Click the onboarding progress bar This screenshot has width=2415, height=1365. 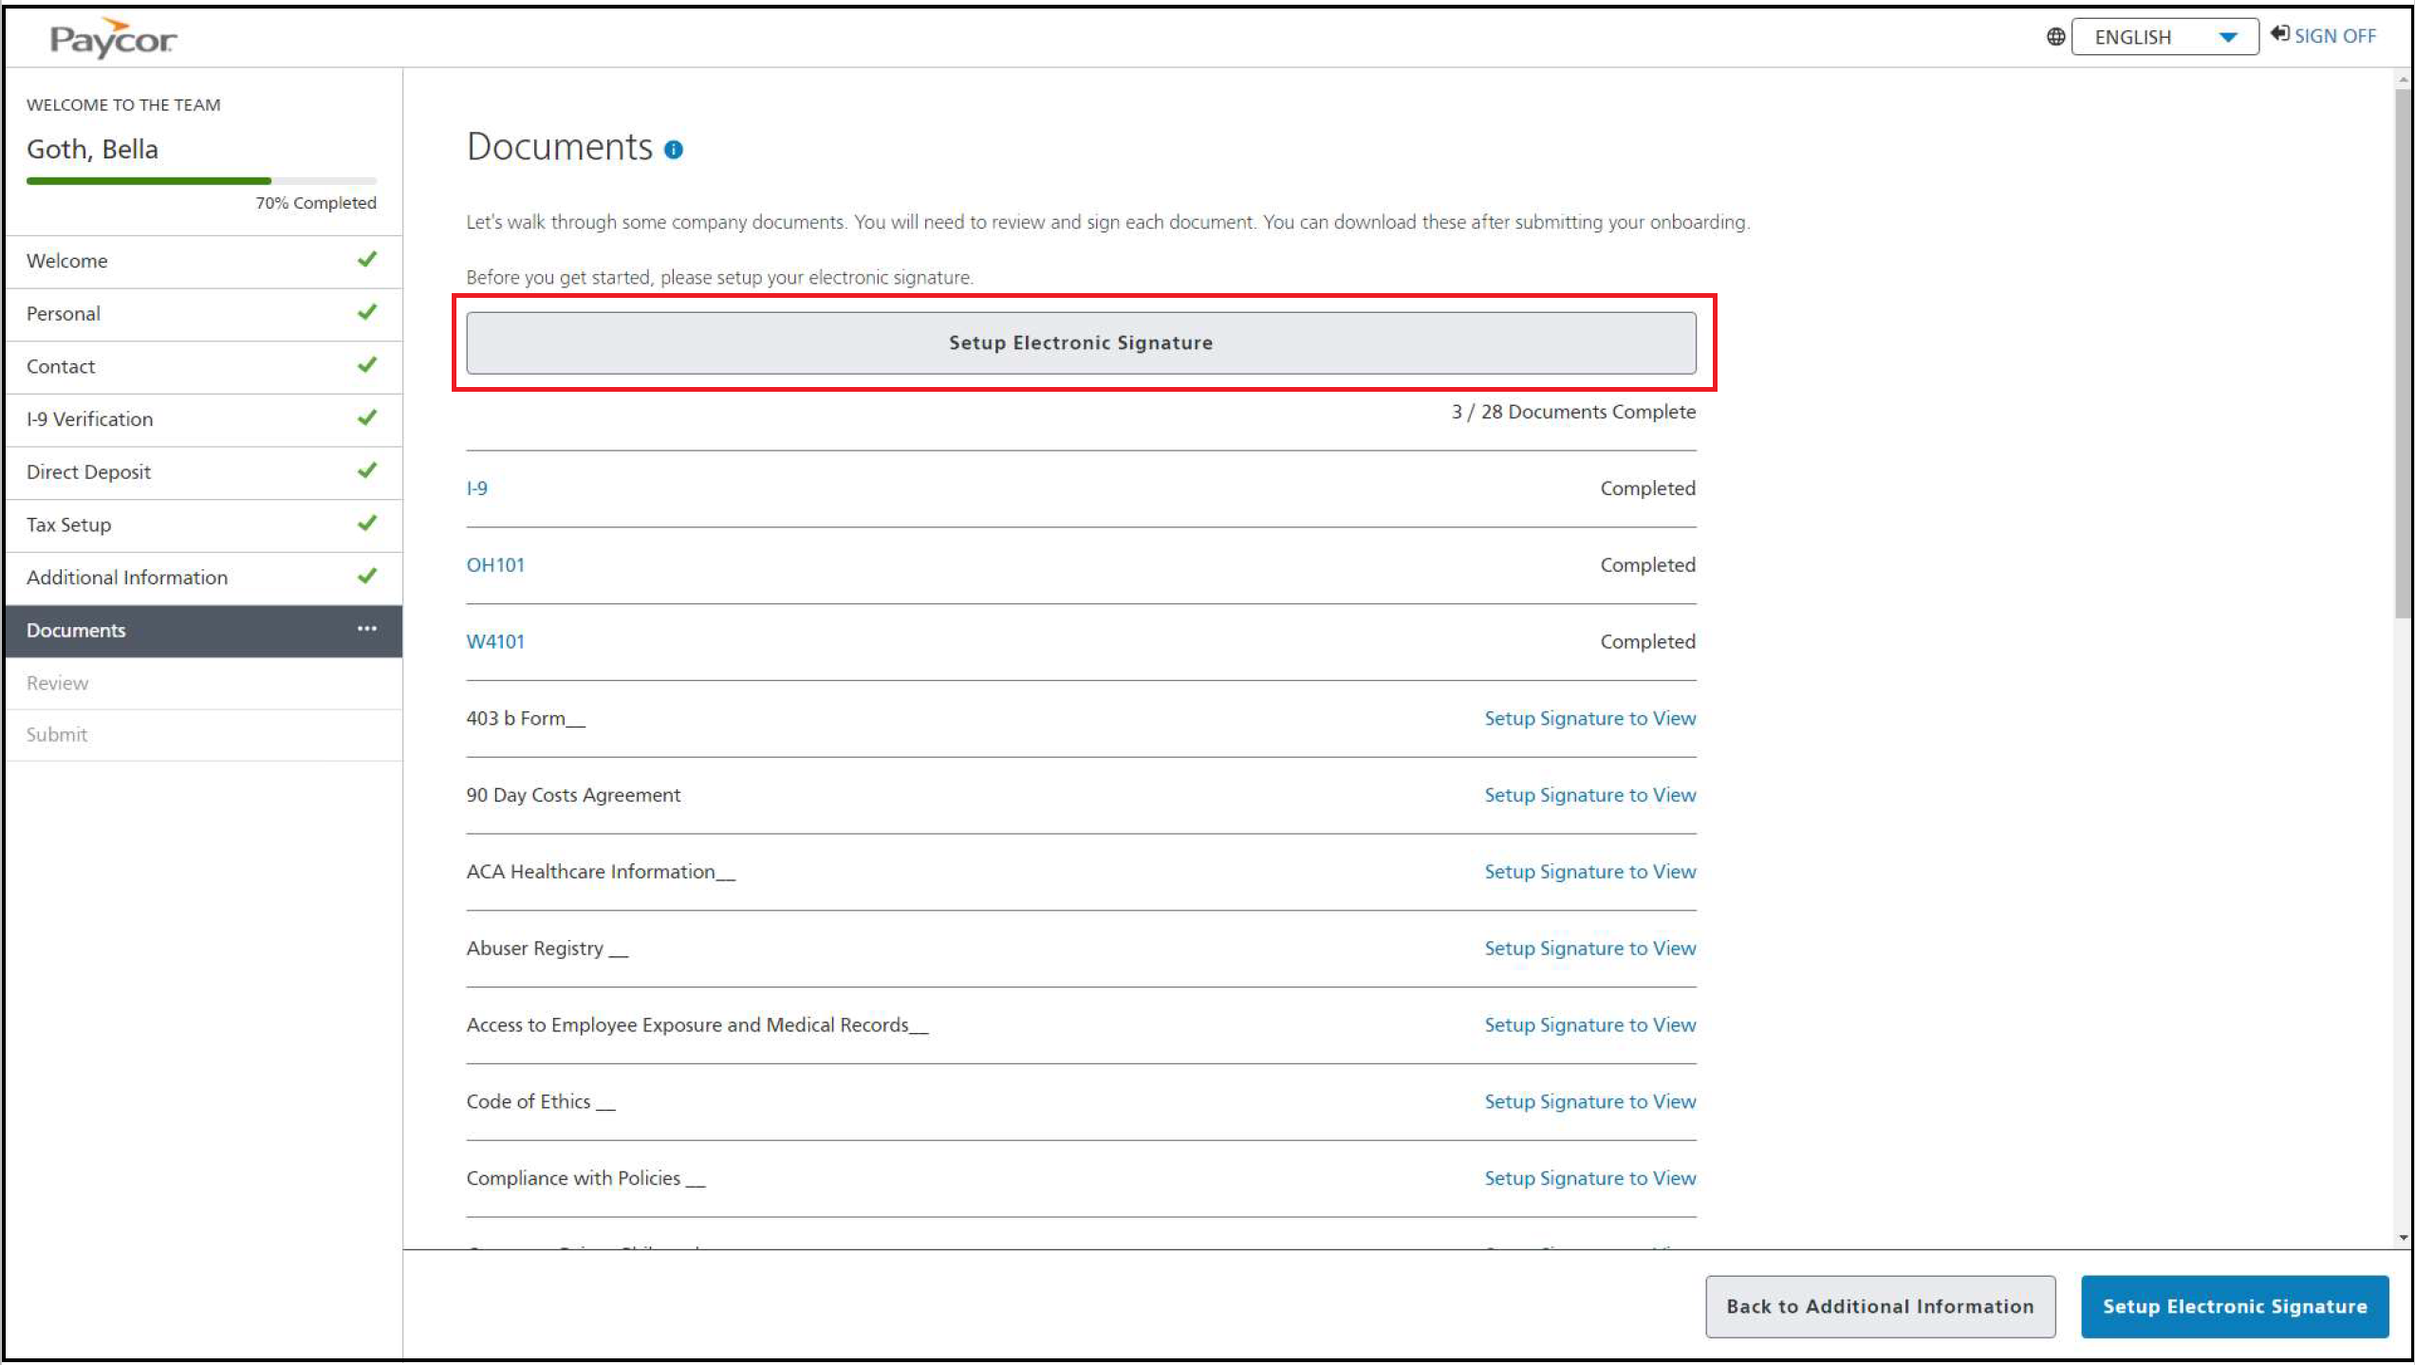[x=201, y=180]
